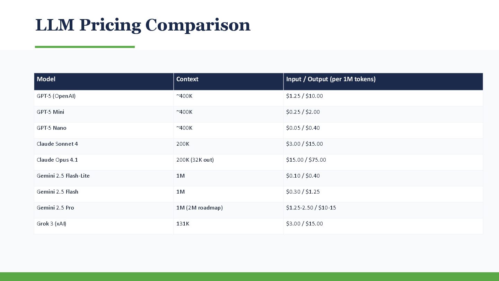Viewport: 499px width, 281px height.
Task: Click the LLM Pricing Comparison title
Action: click(x=143, y=25)
